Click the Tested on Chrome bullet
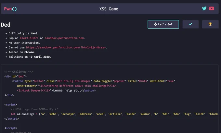This screenshot has width=221, height=133. [x=22, y=52]
